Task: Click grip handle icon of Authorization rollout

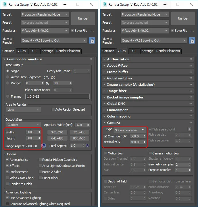Action: coord(191,59)
